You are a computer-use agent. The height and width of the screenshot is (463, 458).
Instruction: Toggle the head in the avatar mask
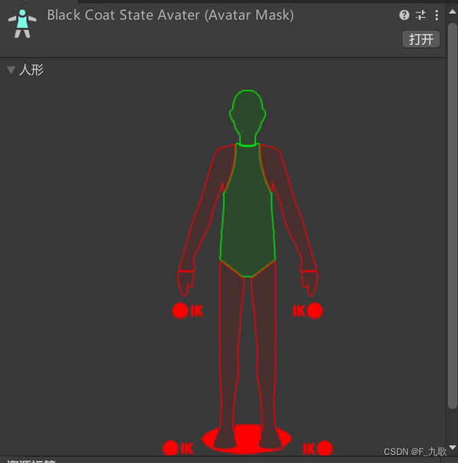(x=248, y=117)
